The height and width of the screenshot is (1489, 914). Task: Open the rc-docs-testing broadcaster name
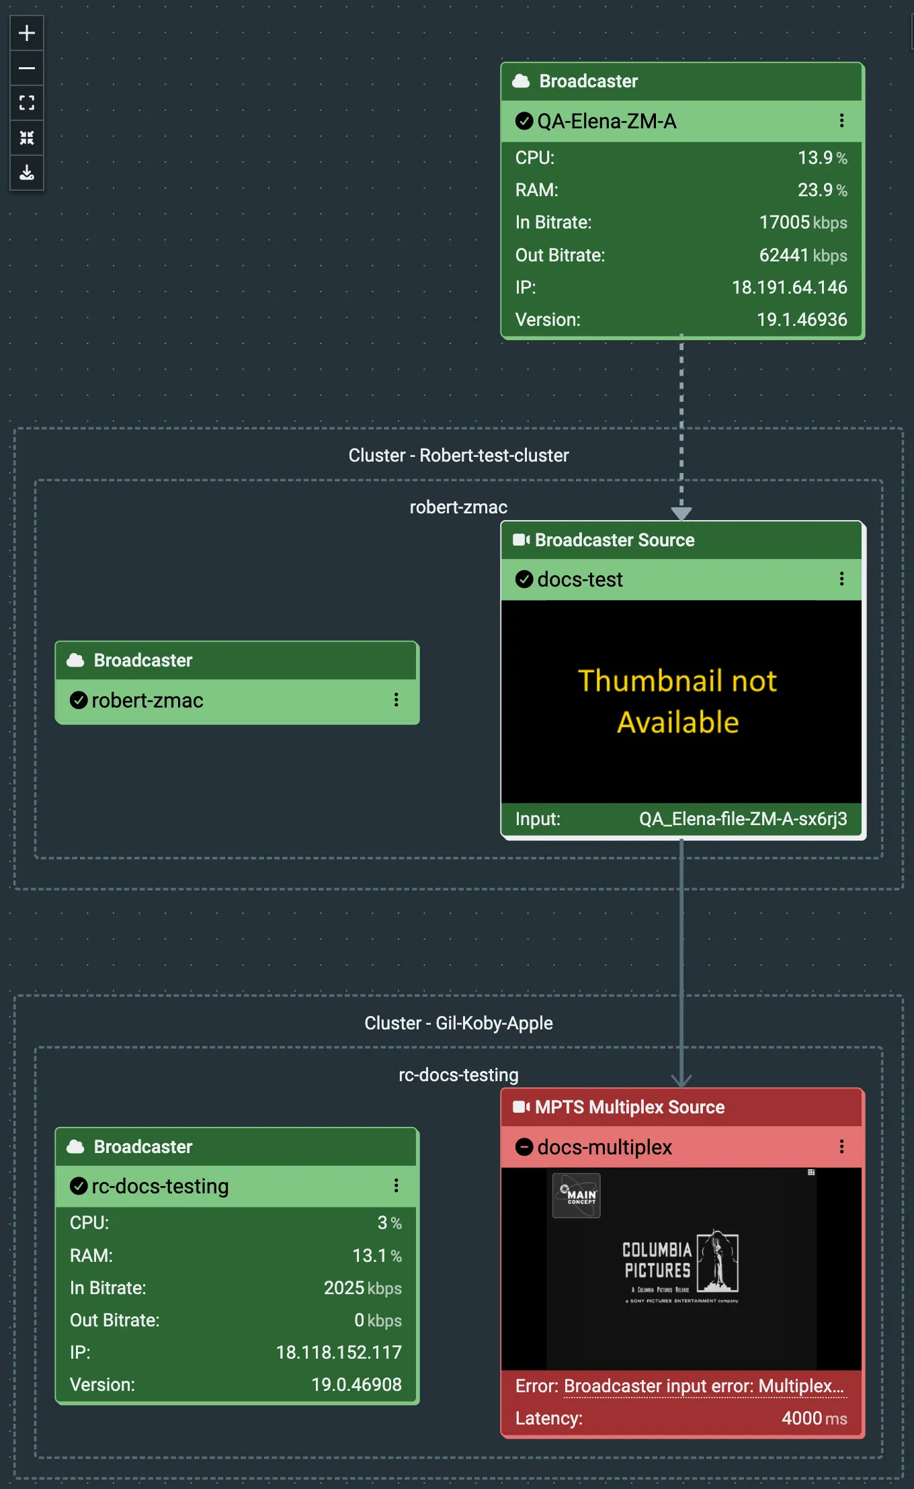tap(160, 1186)
